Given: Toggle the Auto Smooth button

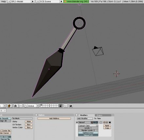Looking at the screenshot, I should pos(5,118).
